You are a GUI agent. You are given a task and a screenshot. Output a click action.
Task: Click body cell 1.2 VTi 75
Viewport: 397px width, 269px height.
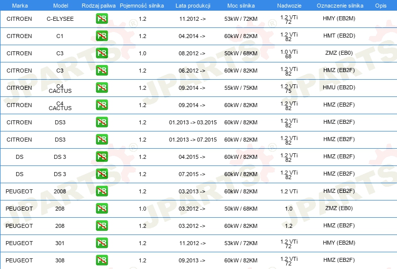coord(289,88)
